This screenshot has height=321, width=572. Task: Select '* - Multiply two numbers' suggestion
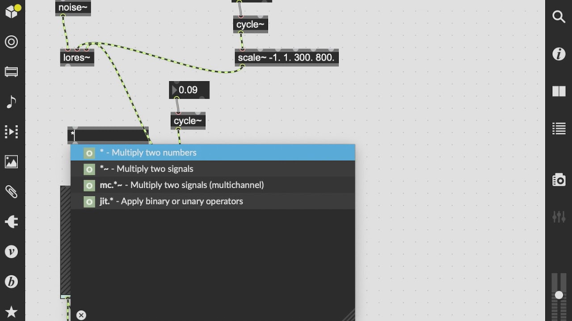point(213,152)
